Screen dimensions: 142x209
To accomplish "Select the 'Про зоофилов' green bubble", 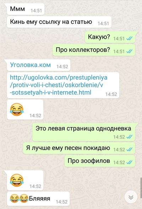I will 100,161.
